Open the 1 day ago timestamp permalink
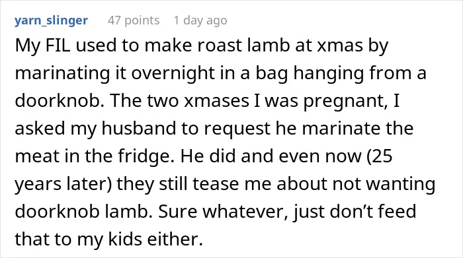The image size is (463, 258). coord(200,20)
